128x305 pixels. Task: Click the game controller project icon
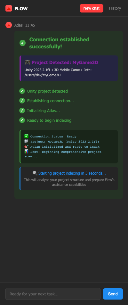[x=28, y=62]
